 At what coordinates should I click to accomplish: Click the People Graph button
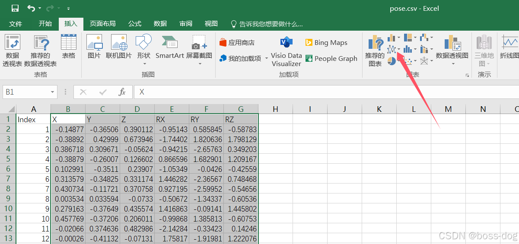click(331, 58)
